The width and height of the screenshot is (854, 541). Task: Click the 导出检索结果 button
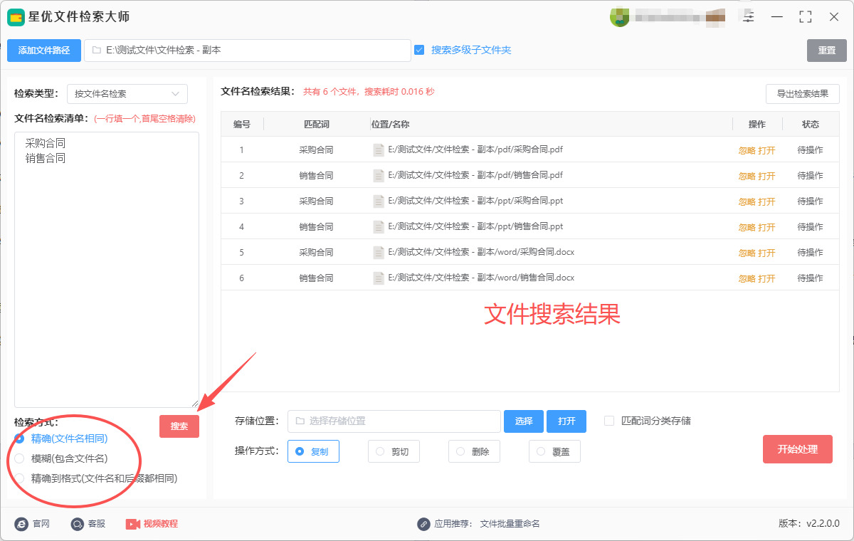coord(802,94)
